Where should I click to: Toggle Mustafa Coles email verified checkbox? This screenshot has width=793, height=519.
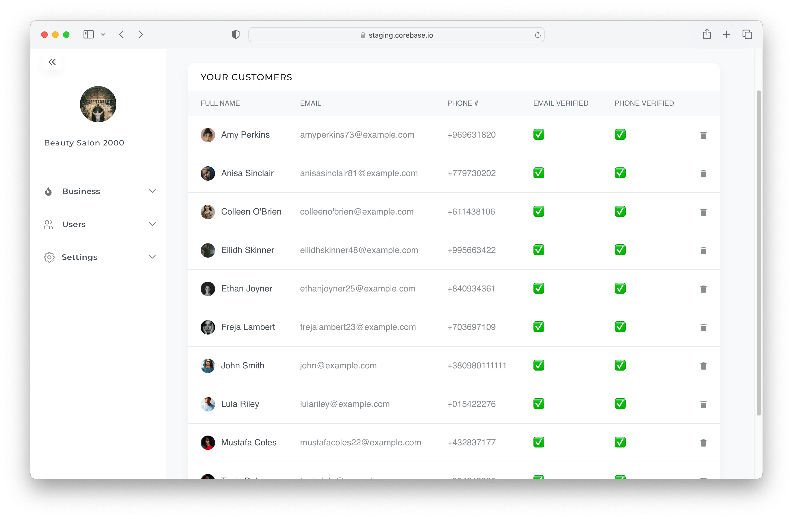point(538,442)
